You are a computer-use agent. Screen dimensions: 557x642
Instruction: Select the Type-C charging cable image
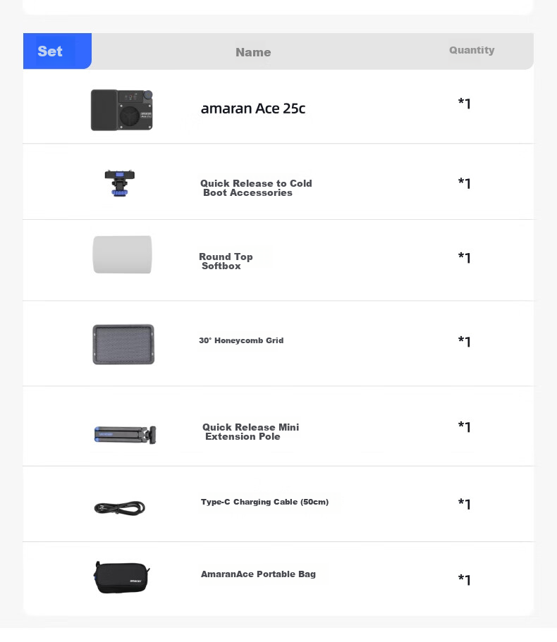(x=120, y=508)
